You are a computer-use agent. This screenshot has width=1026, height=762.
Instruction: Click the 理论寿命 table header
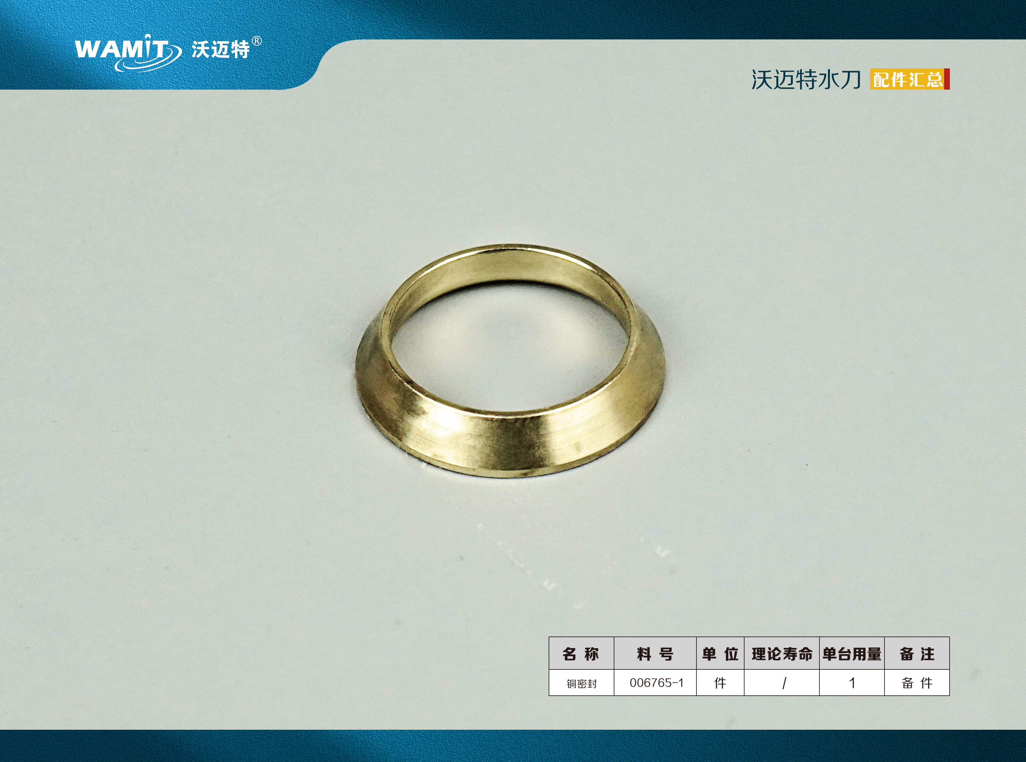782,654
